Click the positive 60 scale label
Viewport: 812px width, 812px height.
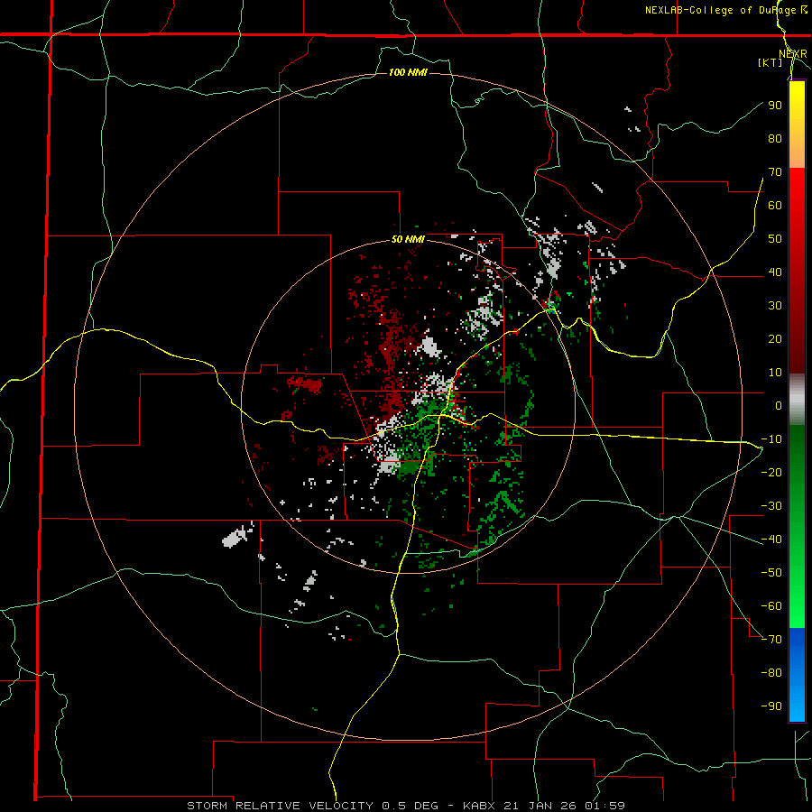point(775,205)
